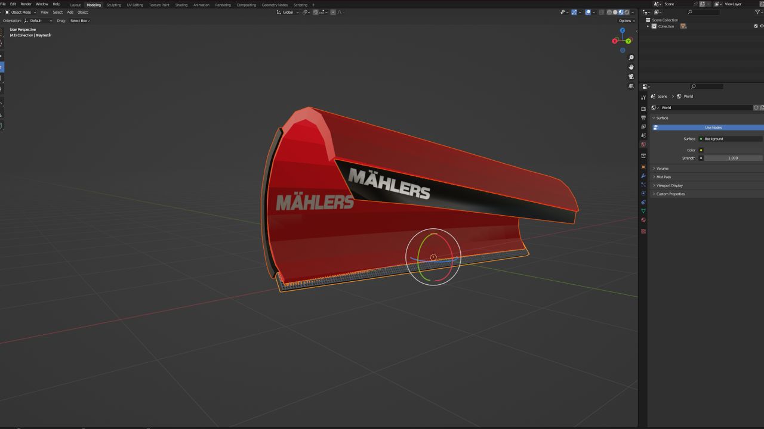Open the viewport Options dropdown
764x429 pixels.
(627, 21)
